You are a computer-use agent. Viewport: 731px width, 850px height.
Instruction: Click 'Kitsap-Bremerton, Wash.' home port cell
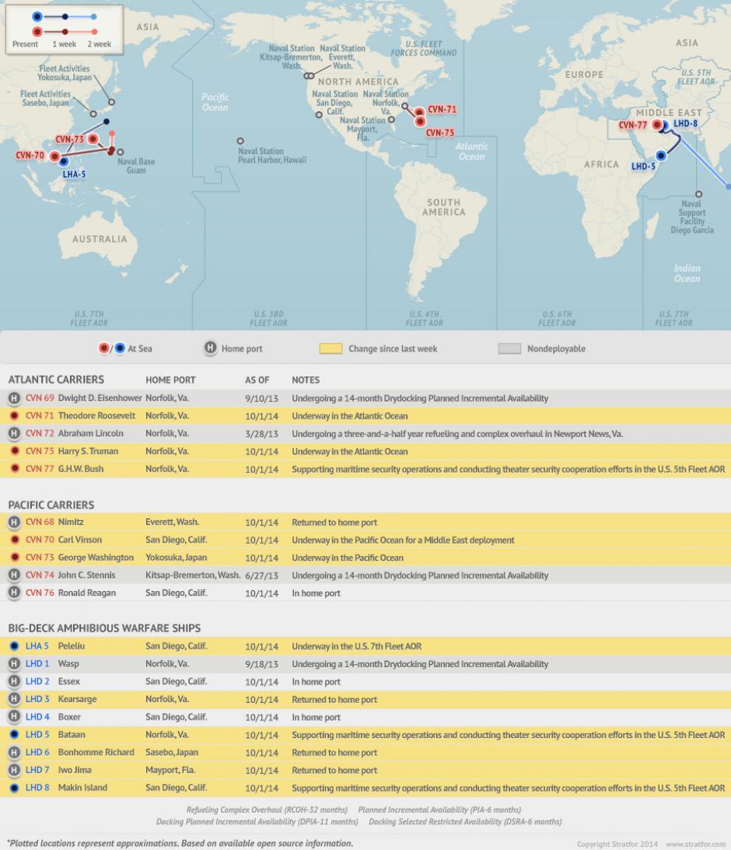[193, 575]
